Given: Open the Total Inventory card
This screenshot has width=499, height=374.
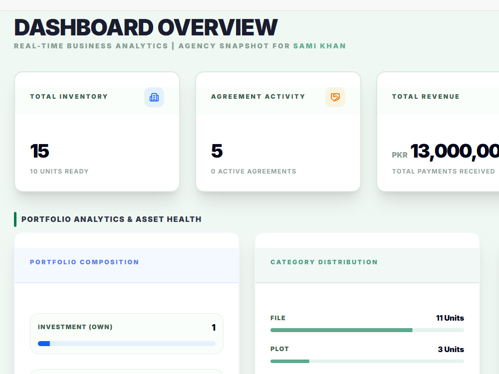Looking at the screenshot, I should (x=97, y=131).
